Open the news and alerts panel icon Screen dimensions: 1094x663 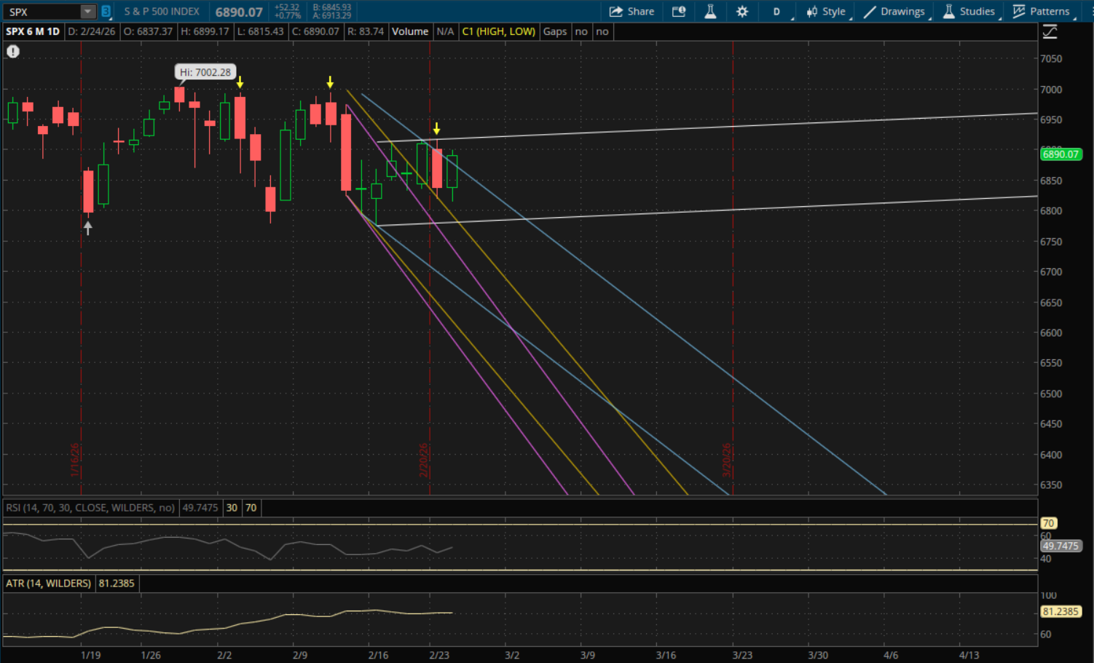[x=679, y=12]
